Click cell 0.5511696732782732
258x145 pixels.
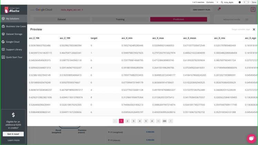pyautogui.click(x=194, y=112)
